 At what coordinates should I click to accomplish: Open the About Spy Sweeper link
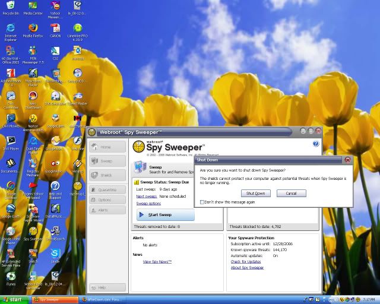tap(247, 268)
